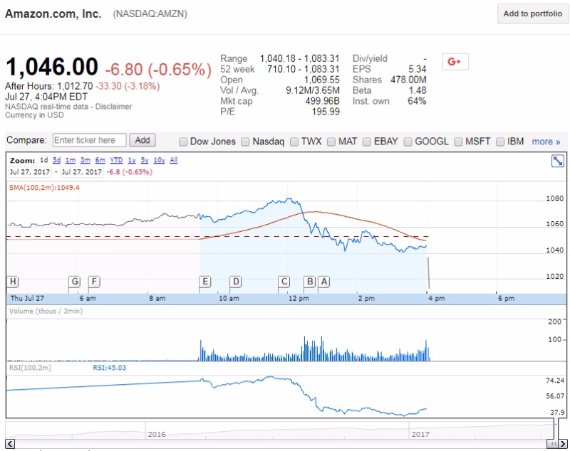The height and width of the screenshot is (451, 570).
Task: Switch chart zoom to 6m
Action: (100, 160)
